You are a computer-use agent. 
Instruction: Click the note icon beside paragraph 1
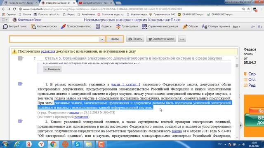tap(20, 84)
